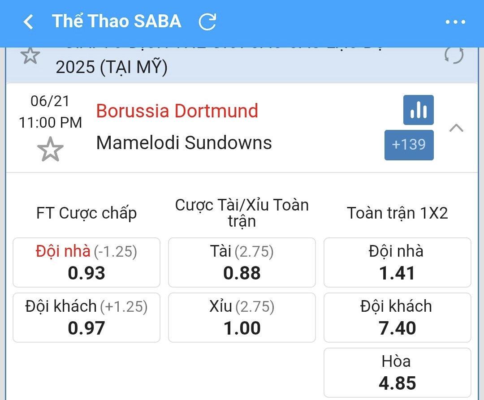Reload the league odds with circular arrows
484x400 pixels.
pos(454,56)
